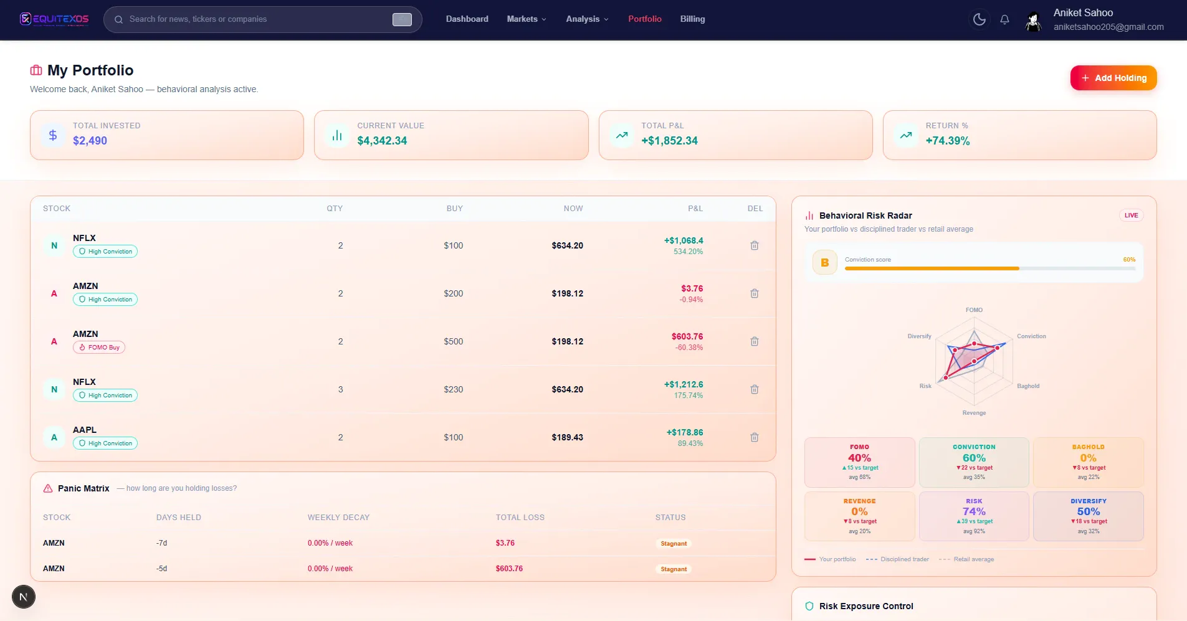Screen dimensions: 1187x621
Task: Click the 'Retail average' legend entry
Action: tap(966, 559)
